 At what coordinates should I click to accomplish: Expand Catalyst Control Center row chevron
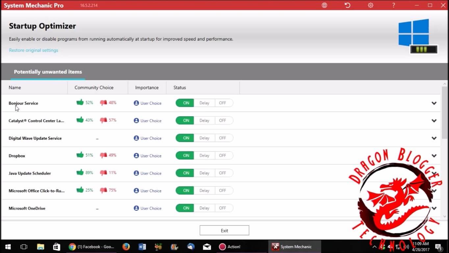(434, 121)
